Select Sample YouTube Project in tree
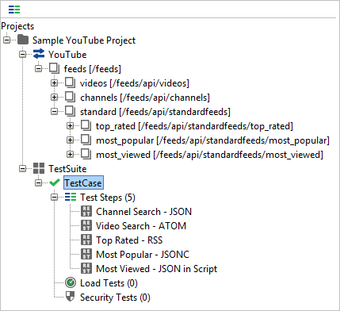340x311 pixels. point(84,40)
